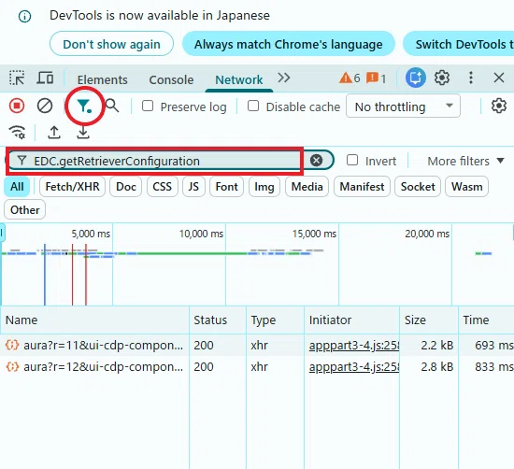
Task: Export HAR file download icon
Action: tap(83, 132)
